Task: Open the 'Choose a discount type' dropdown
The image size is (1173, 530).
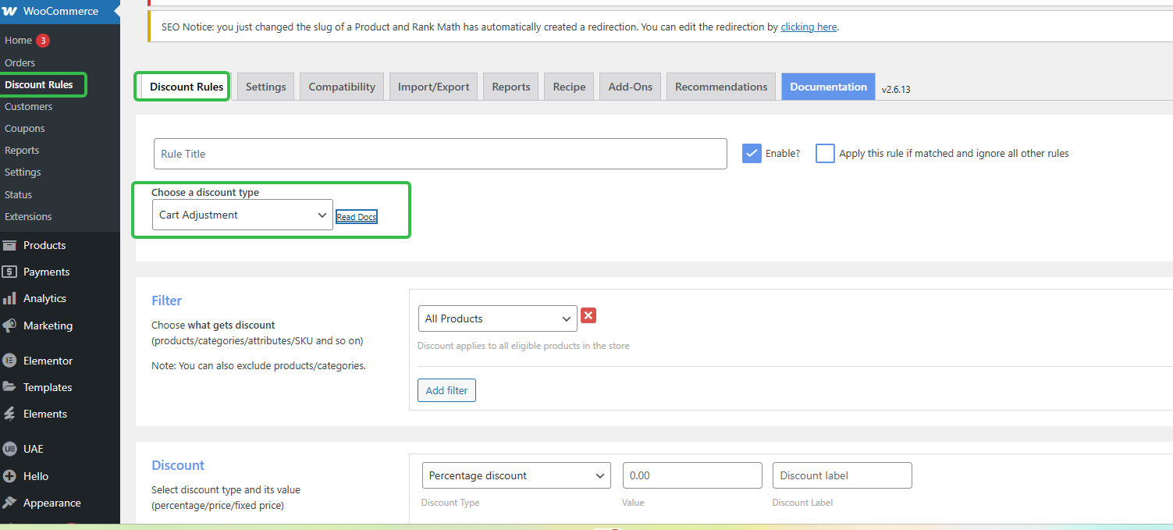Action: tap(242, 215)
